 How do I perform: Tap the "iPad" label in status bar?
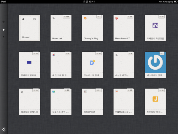point(3,1)
